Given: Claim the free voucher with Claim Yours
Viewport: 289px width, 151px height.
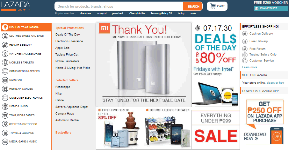Looking at the screenshot, I should pyautogui.click(x=271, y=9).
